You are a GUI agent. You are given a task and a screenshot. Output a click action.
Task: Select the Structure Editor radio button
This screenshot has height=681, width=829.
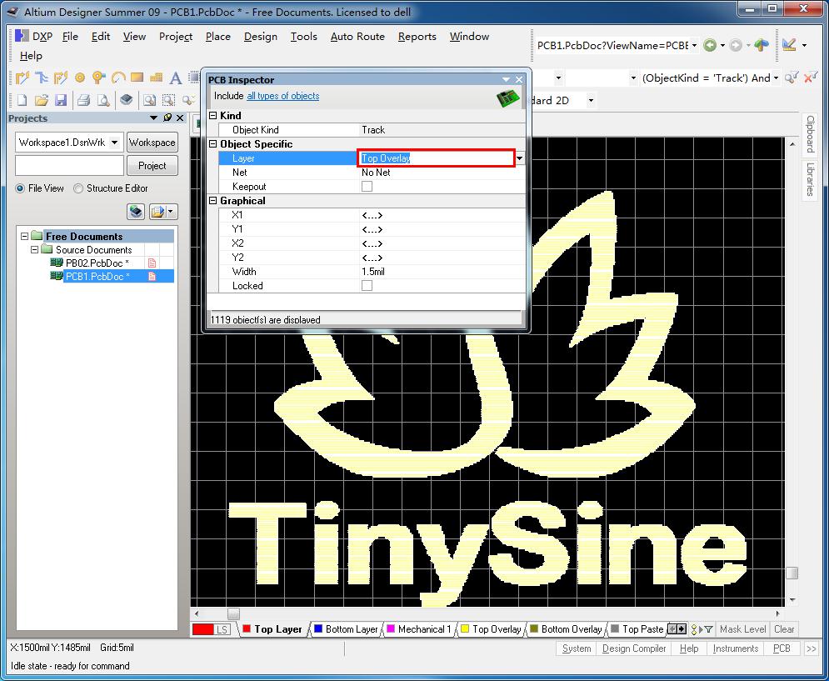pos(78,188)
